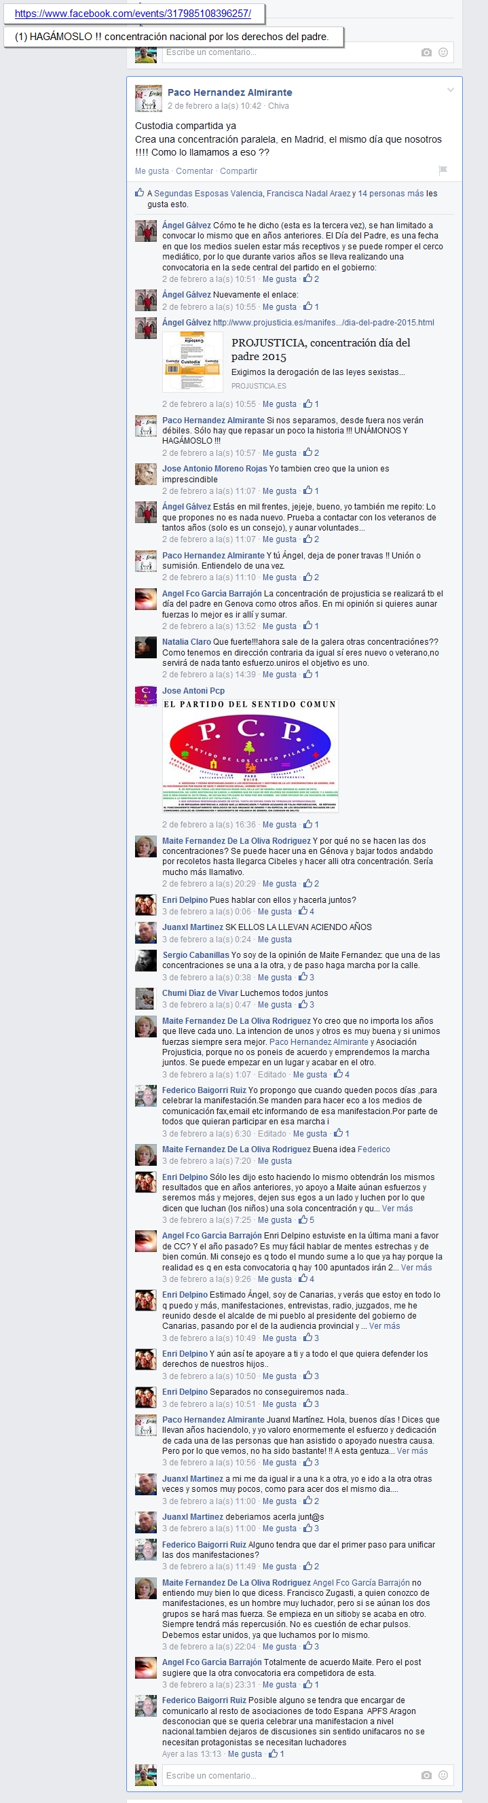Open the projusticia.es dia-del-padre-2015 link
The width and height of the screenshot is (488, 1803).
click(324, 323)
